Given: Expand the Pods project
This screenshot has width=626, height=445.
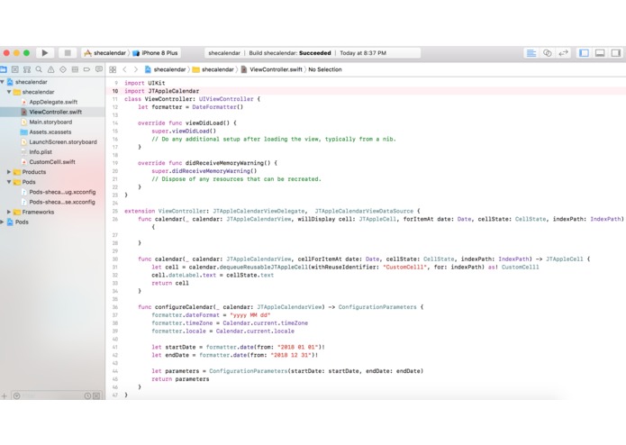Looking at the screenshot, I should [x=2, y=222].
